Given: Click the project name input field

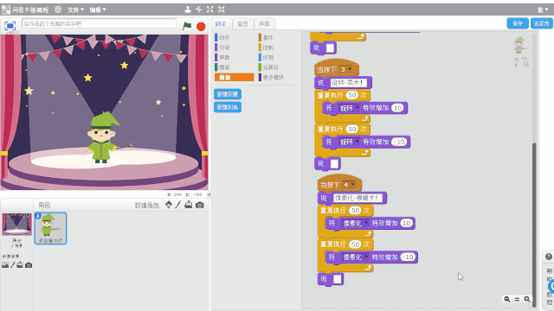Looking at the screenshot, I should pos(99,23).
